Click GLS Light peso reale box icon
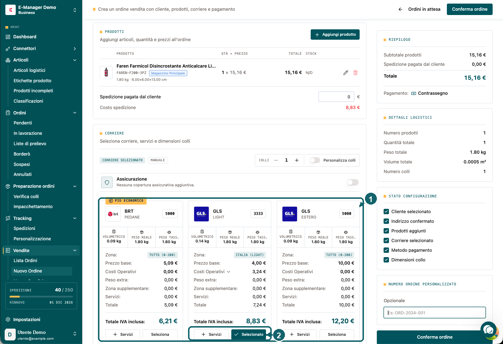The width and height of the screenshot is (503, 344). (230, 232)
